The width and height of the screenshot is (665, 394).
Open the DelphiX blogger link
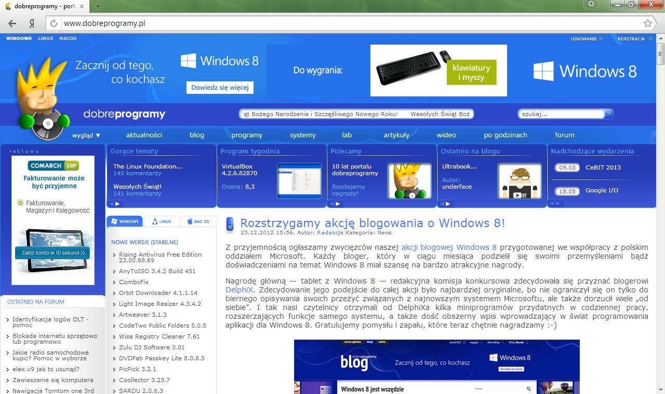coord(240,290)
